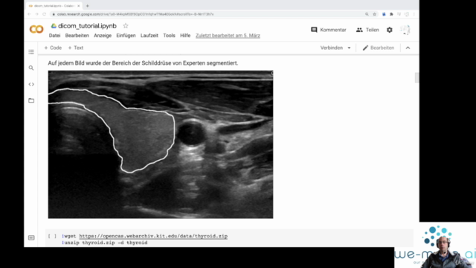This screenshot has height=268, width=476.
Task: Open a new browser tab
Action: (88, 6)
